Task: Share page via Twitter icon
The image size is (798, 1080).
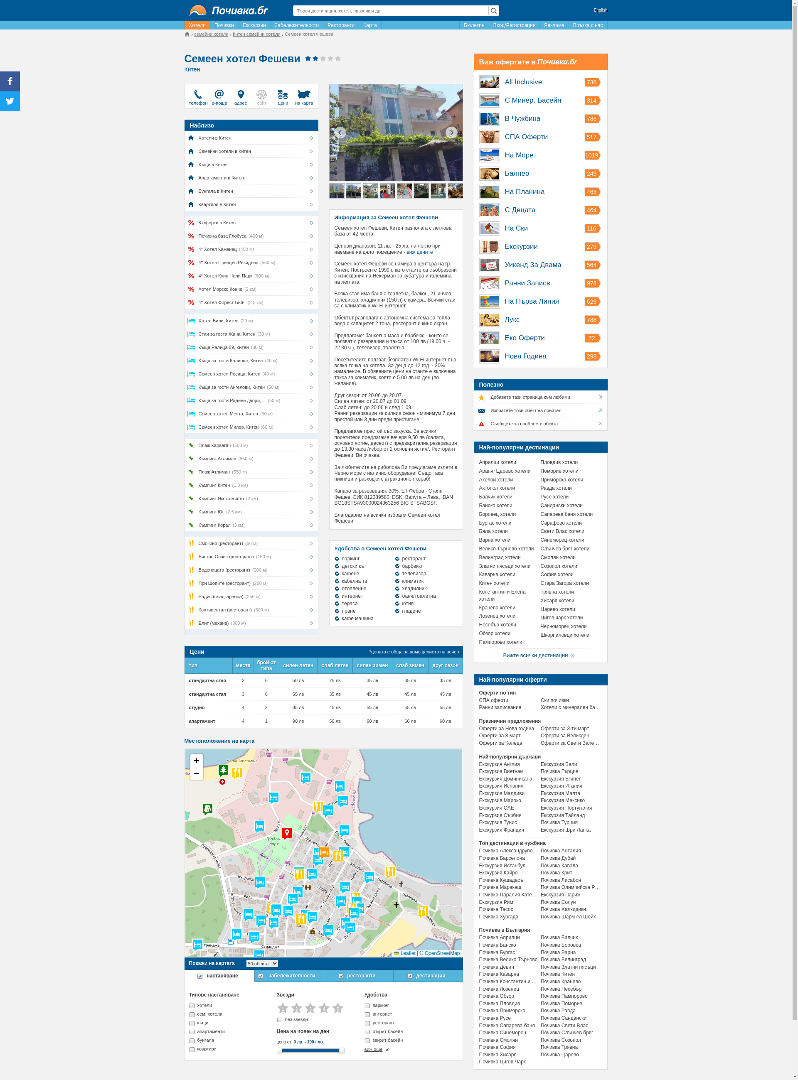Action: click(10, 101)
